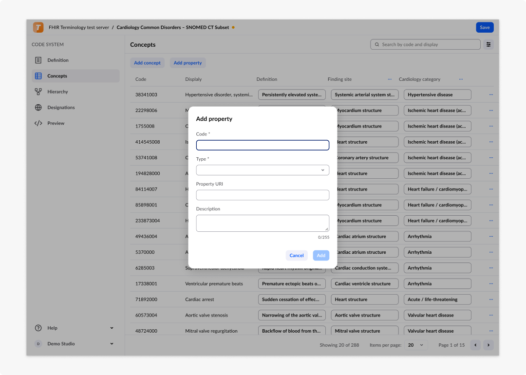Click Acute / life-threatening category cell
This screenshot has width=526, height=375.
pos(437,300)
